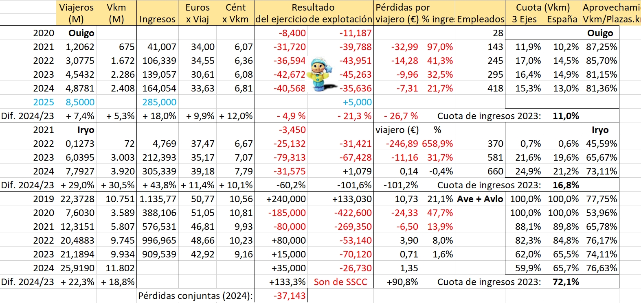Select the 'Pérdidas conjuntas (2024):' label cell
The image size is (641, 303).
click(x=195, y=296)
